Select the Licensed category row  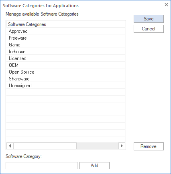coord(66,58)
